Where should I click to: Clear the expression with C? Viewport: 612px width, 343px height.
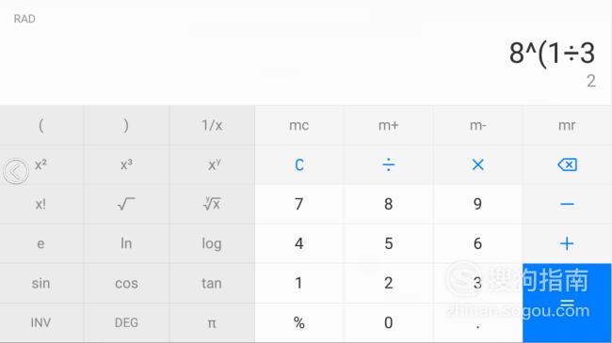pyautogui.click(x=299, y=164)
